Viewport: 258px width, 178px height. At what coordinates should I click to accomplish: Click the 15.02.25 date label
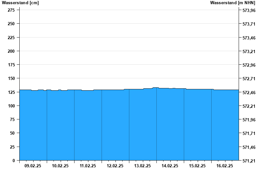[197, 166]
